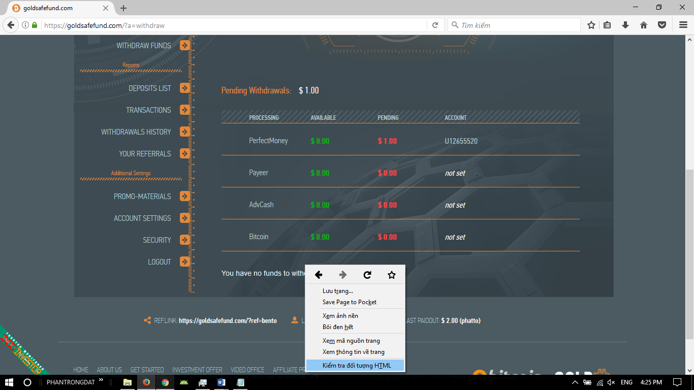Open About Us in footer navigation
The height and width of the screenshot is (390, 694).
(x=109, y=370)
